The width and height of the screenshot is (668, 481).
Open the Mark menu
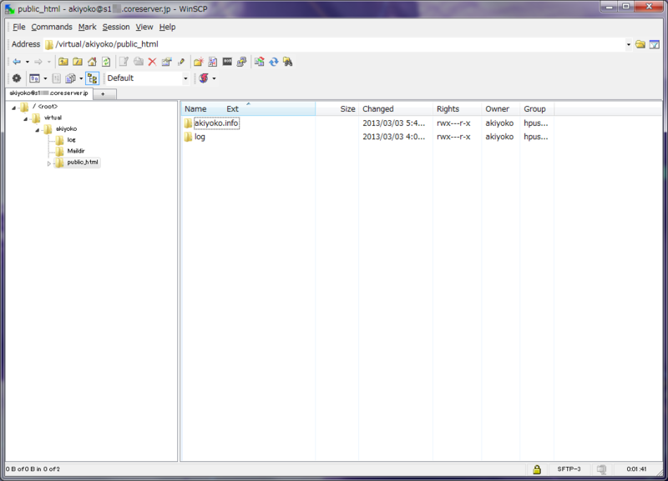(87, 27)
